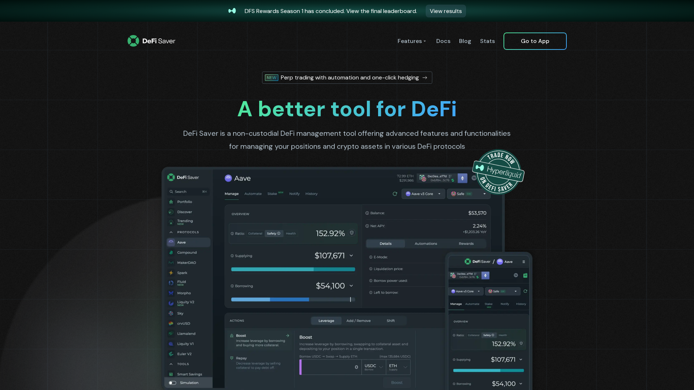
Task: Open the Docs link
Action: pos(443,41)
